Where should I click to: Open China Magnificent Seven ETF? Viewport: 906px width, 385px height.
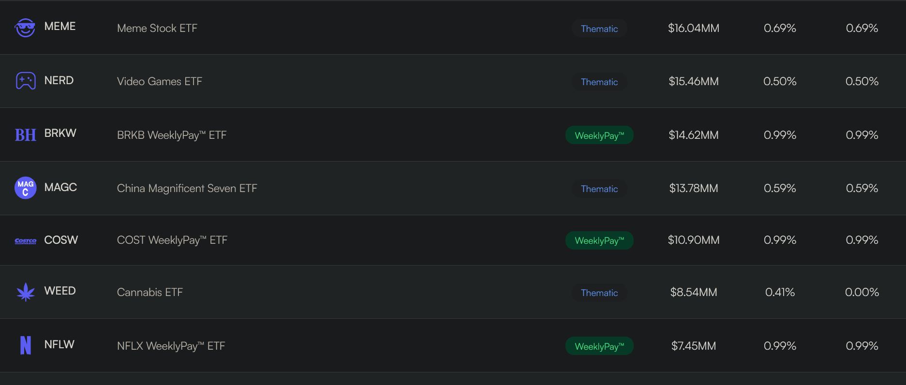pyautogui.click(x=187, y=188)
